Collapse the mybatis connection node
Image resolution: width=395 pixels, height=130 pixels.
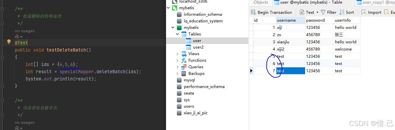168,8
